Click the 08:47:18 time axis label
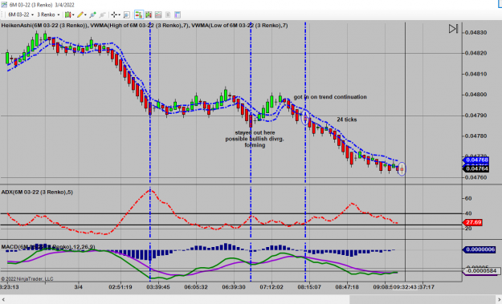Screen dimensions: 502x304 (x=347, y=287)
